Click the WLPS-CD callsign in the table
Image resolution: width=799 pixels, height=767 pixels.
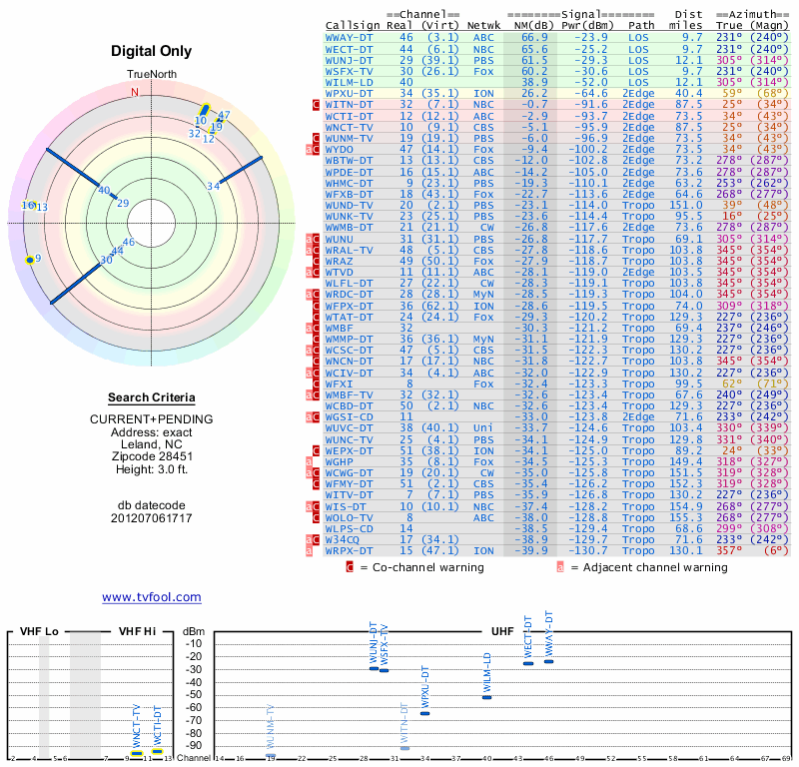pyautogui.click(x=349, y=529)
